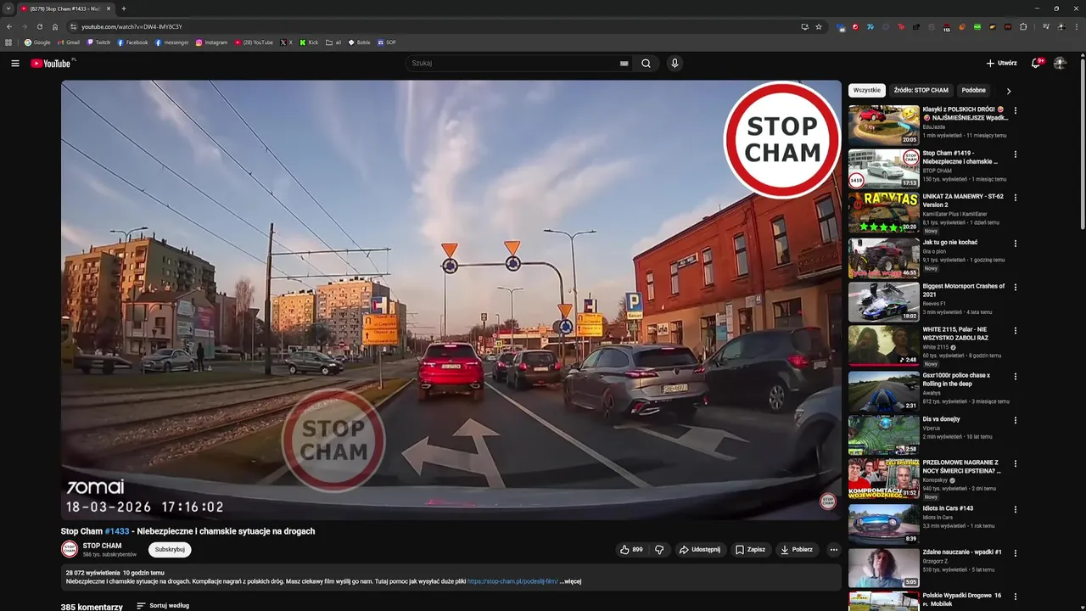
Task: Click STOP CHAM watermark in video corner
Action: [828, 502]
